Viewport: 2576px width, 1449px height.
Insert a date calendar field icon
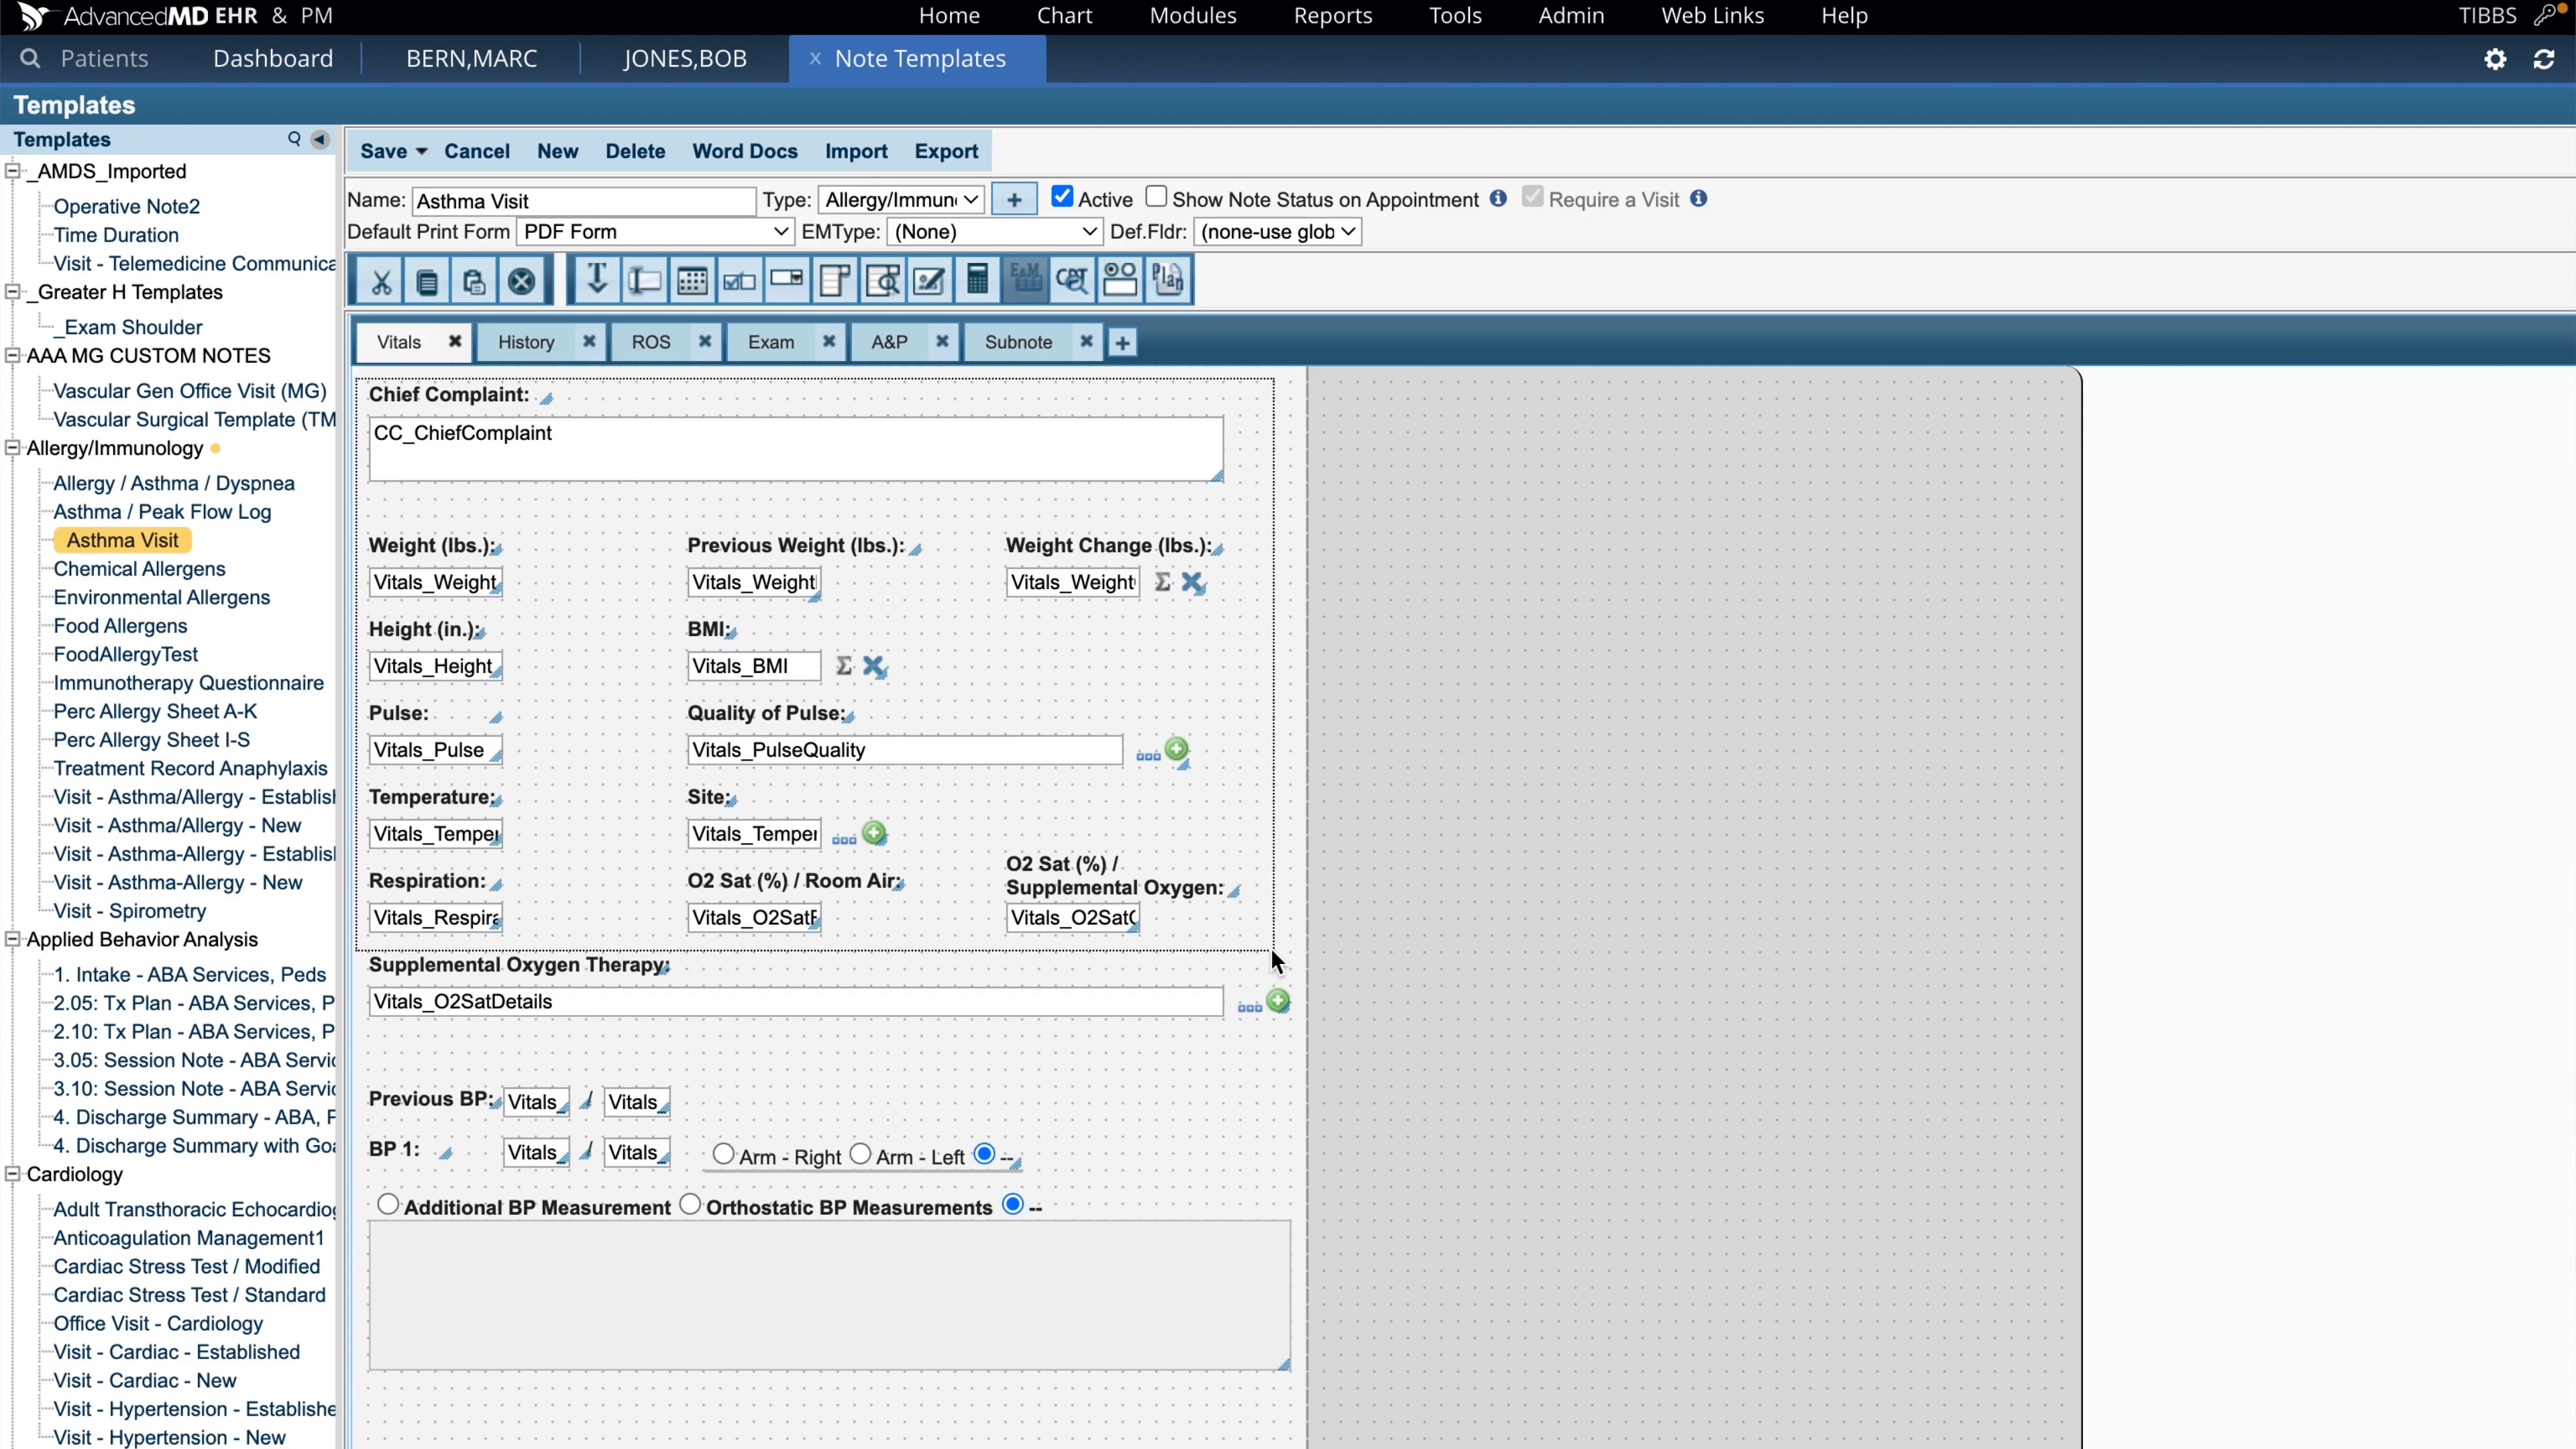point(692,281)
